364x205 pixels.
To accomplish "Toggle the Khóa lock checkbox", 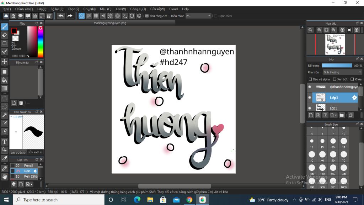I will [x=352, y=79].
